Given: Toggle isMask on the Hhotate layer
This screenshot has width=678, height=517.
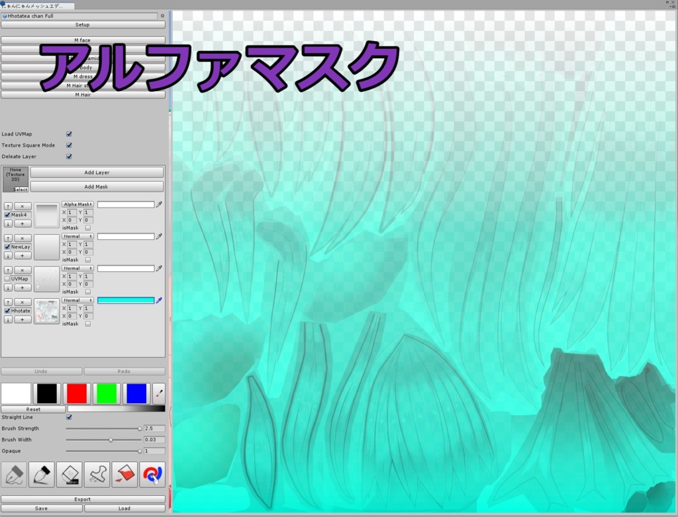Looking at the screenshot, I should (89, 324).
